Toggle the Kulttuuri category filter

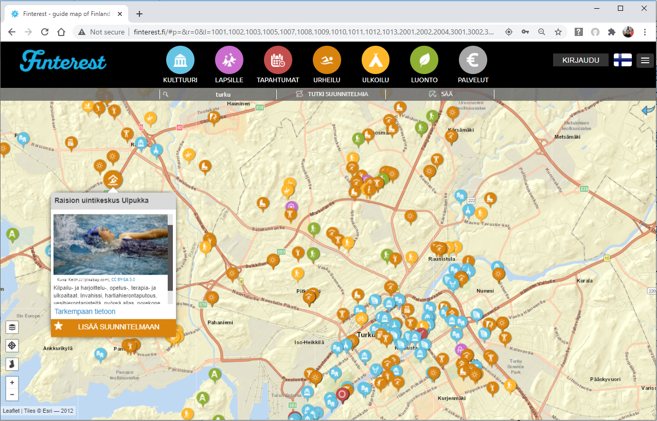pyautogui.click(x=180, y=61)
